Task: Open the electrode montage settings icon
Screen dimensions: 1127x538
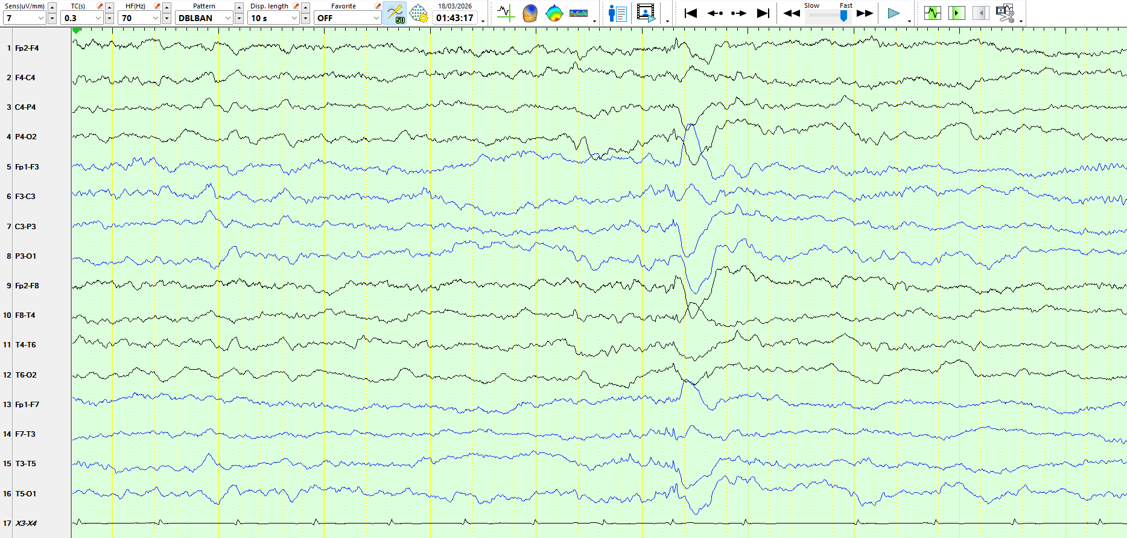Action: click(x=419, y=13)
